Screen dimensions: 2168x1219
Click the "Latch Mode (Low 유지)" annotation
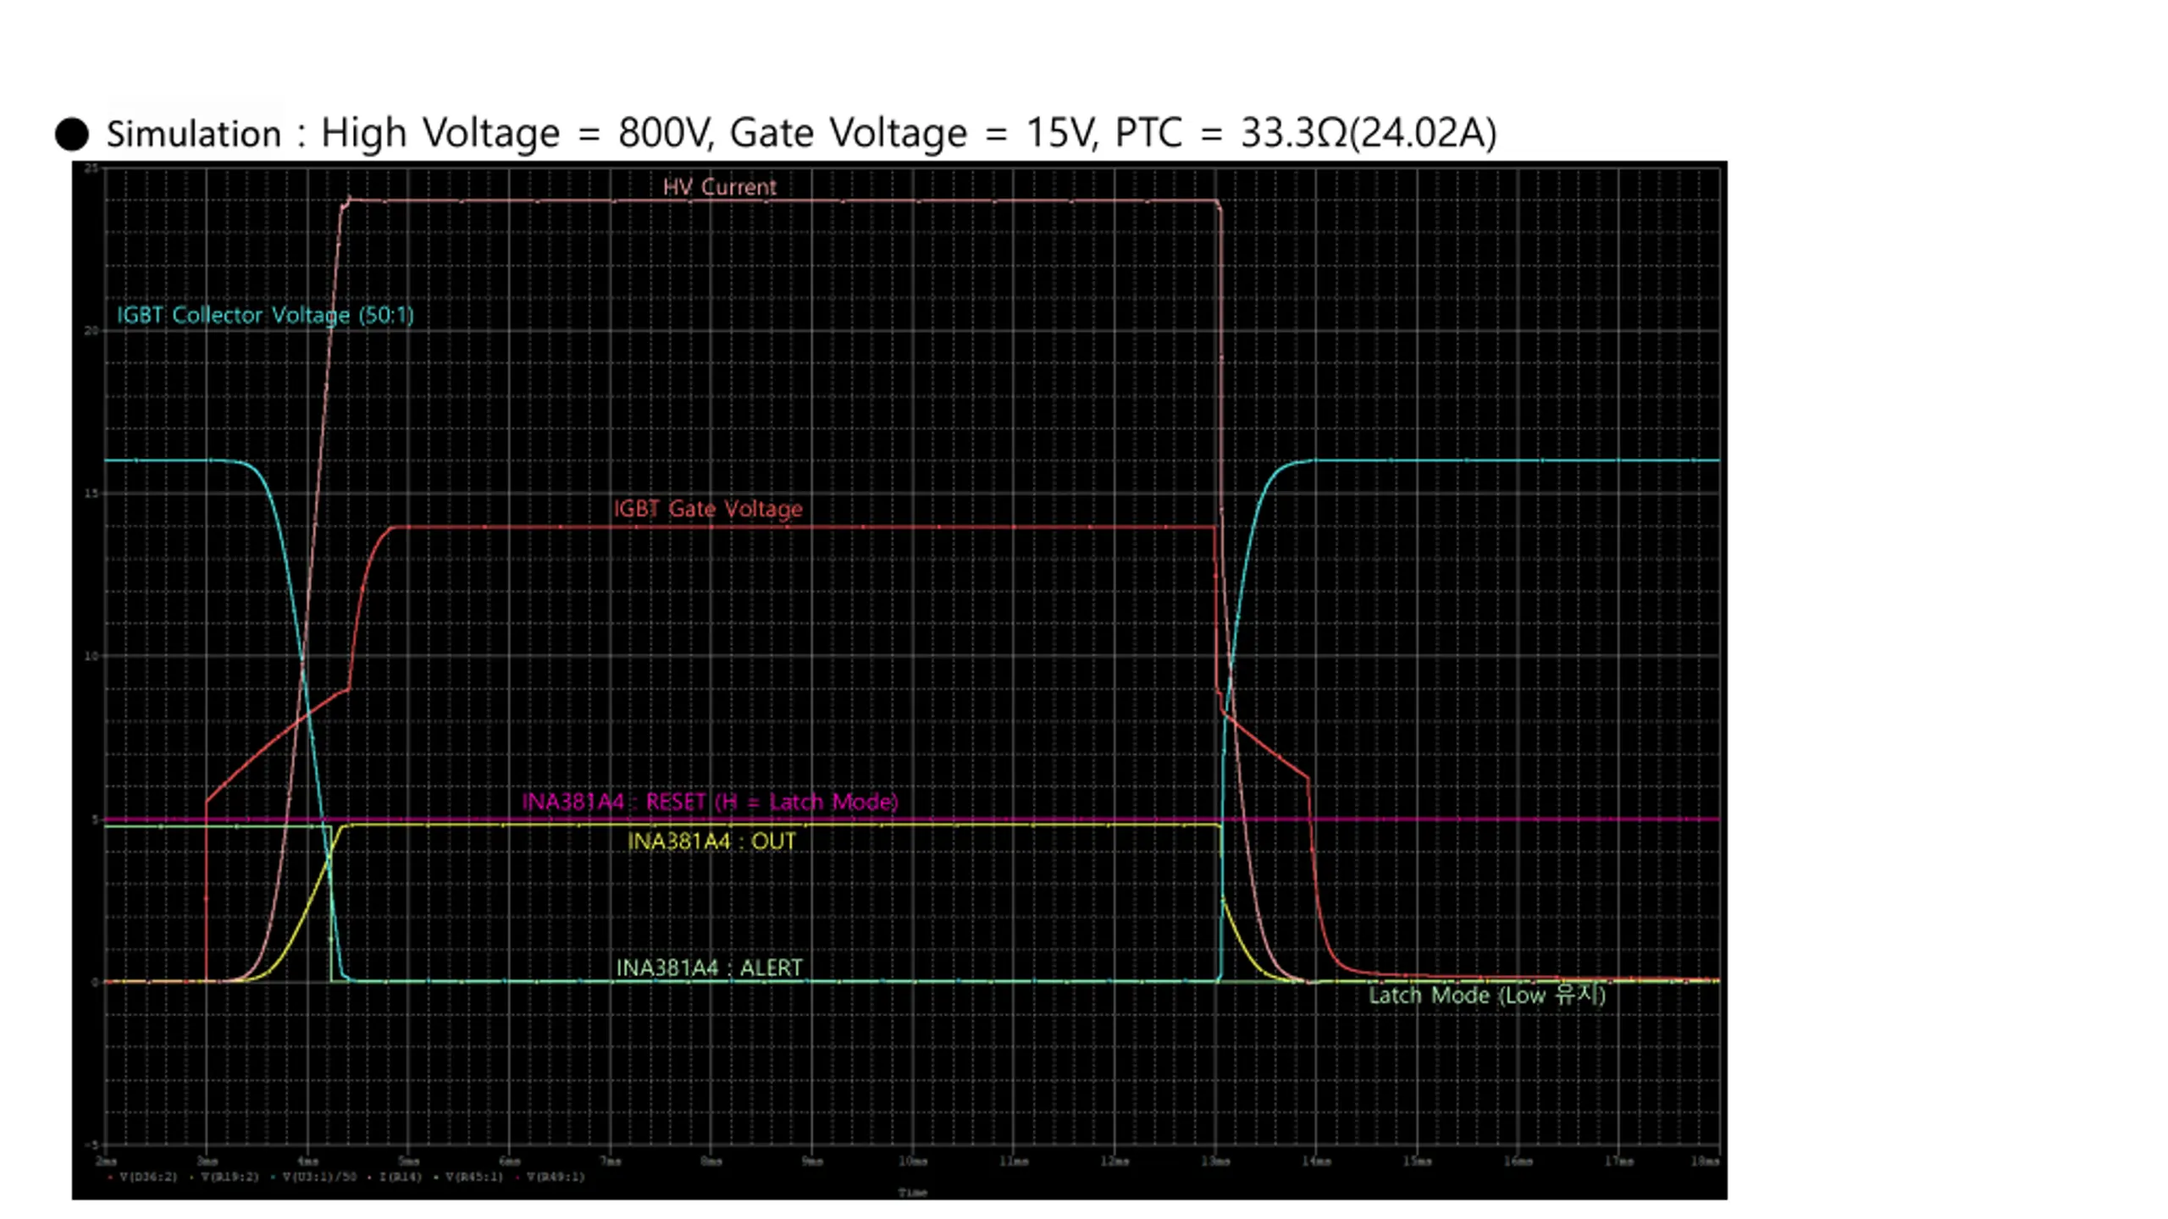pos(1487,995)
